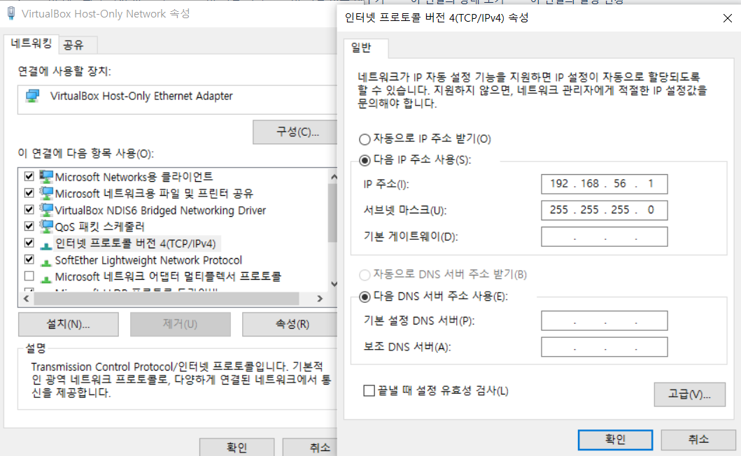Click the 속성(R) button
Screen dimensions: 741x456
(x=290, y=324)
